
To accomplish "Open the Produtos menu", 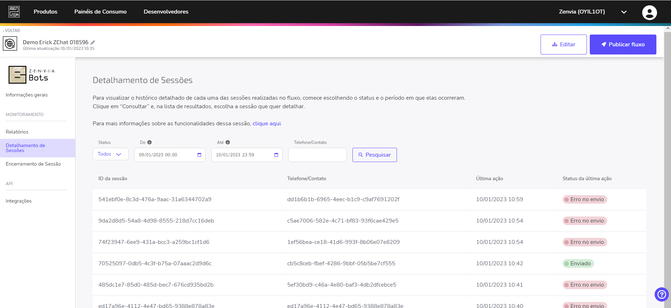I will (45, 12).
